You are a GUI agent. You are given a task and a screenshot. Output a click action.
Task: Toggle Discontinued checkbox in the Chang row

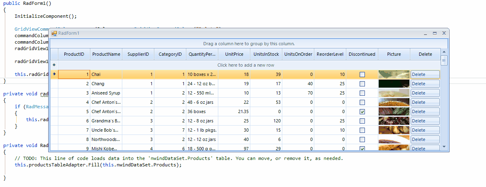(x=362, y=84)
